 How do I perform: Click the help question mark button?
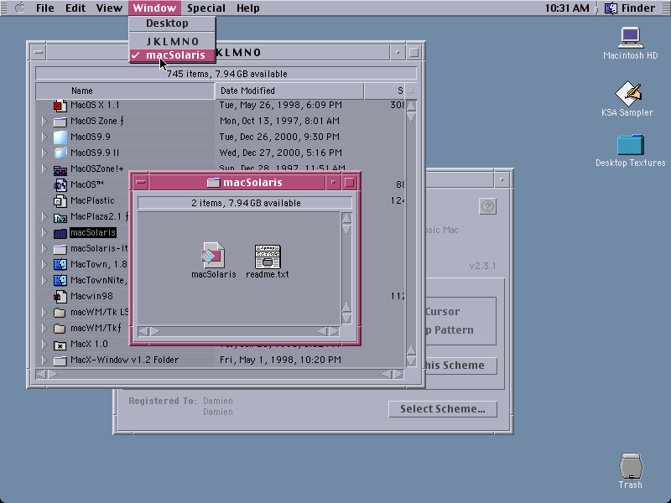[x=487, y=206]
